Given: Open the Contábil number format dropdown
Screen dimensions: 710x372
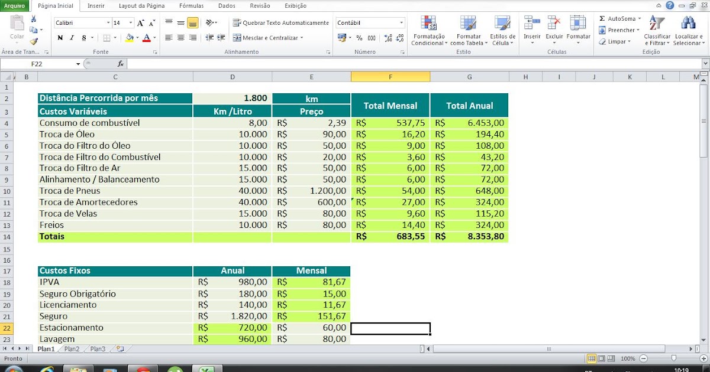Looking at the screenshot, I should click(401, 23).
